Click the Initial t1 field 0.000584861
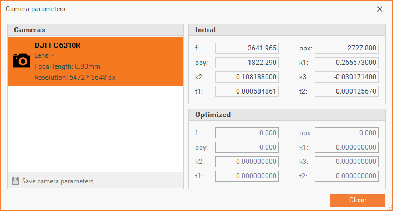The image size is (393, 211). (247, 91)
